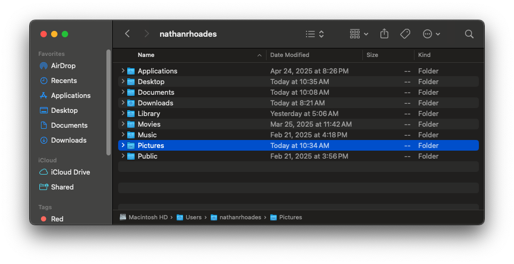Viewport: 514px width, 264px height.
Task: Switch the view mode with the list view selector
Action: click(314, 34)
